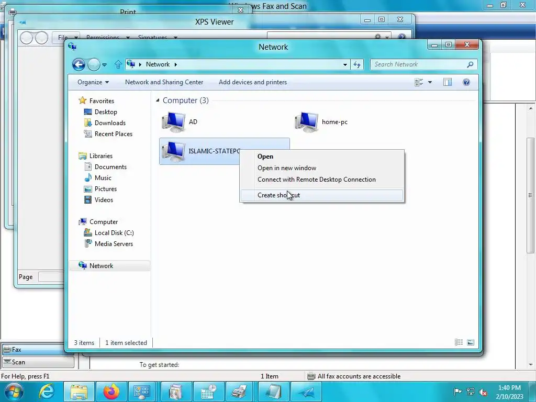Click the search magnifier icon
This screenshot has width=536, height=402.
471,64
